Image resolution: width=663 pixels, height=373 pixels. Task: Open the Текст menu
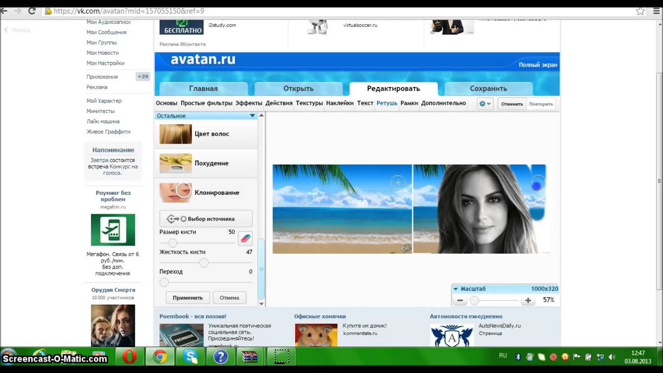click(x=365, y=103)
